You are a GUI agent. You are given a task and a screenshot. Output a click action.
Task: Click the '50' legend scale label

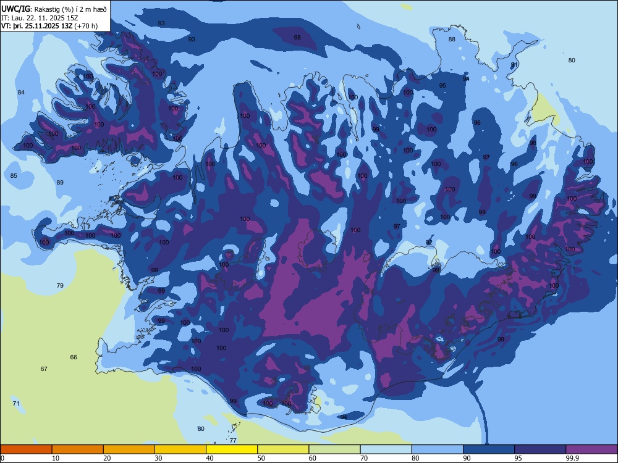261,458
